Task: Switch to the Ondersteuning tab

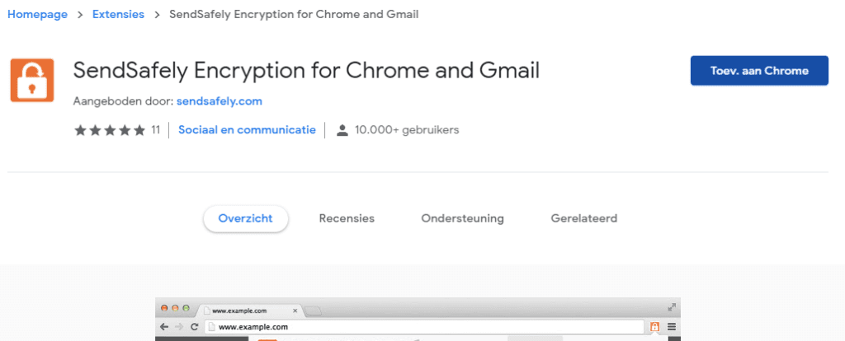Action: point(462,219)
